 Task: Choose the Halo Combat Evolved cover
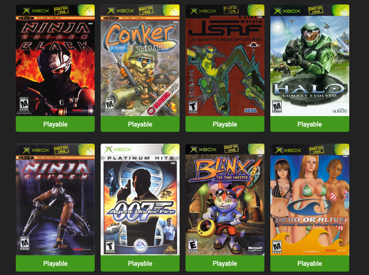(310, 61)
